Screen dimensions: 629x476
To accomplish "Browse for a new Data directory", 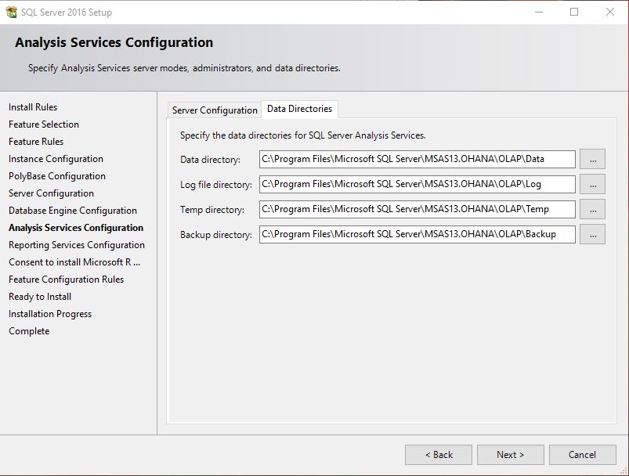I will click(x=592, y=159).
